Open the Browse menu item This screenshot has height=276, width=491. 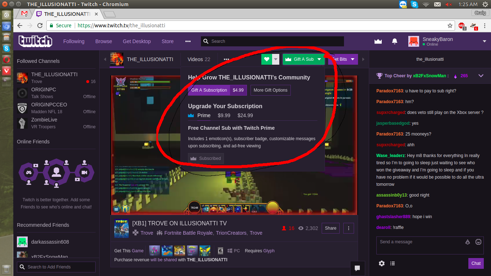(x=104, y=41)
